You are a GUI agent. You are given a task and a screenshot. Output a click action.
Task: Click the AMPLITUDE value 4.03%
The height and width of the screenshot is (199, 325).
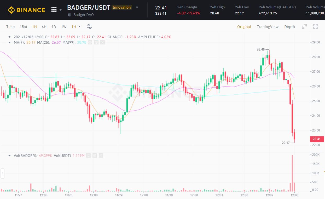[166, 37]
